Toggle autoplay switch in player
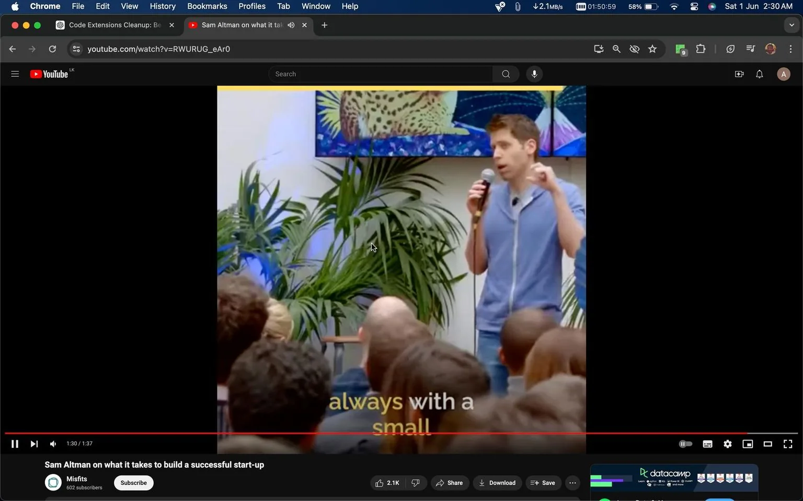Image resolution: width=803 pixels, height=501 pixels. pyautogui.click(x=685, y=444)
